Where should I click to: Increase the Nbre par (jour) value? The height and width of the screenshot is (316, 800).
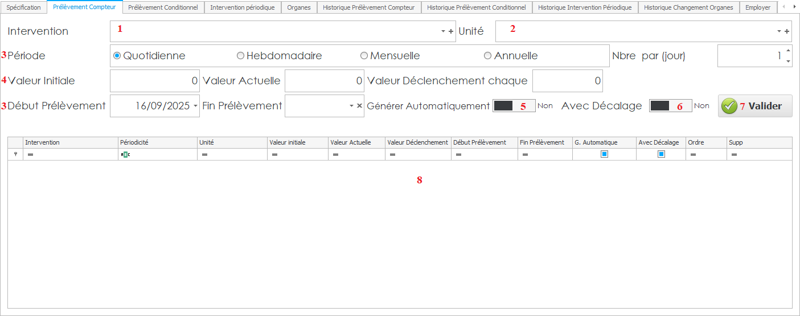[788, 51]
